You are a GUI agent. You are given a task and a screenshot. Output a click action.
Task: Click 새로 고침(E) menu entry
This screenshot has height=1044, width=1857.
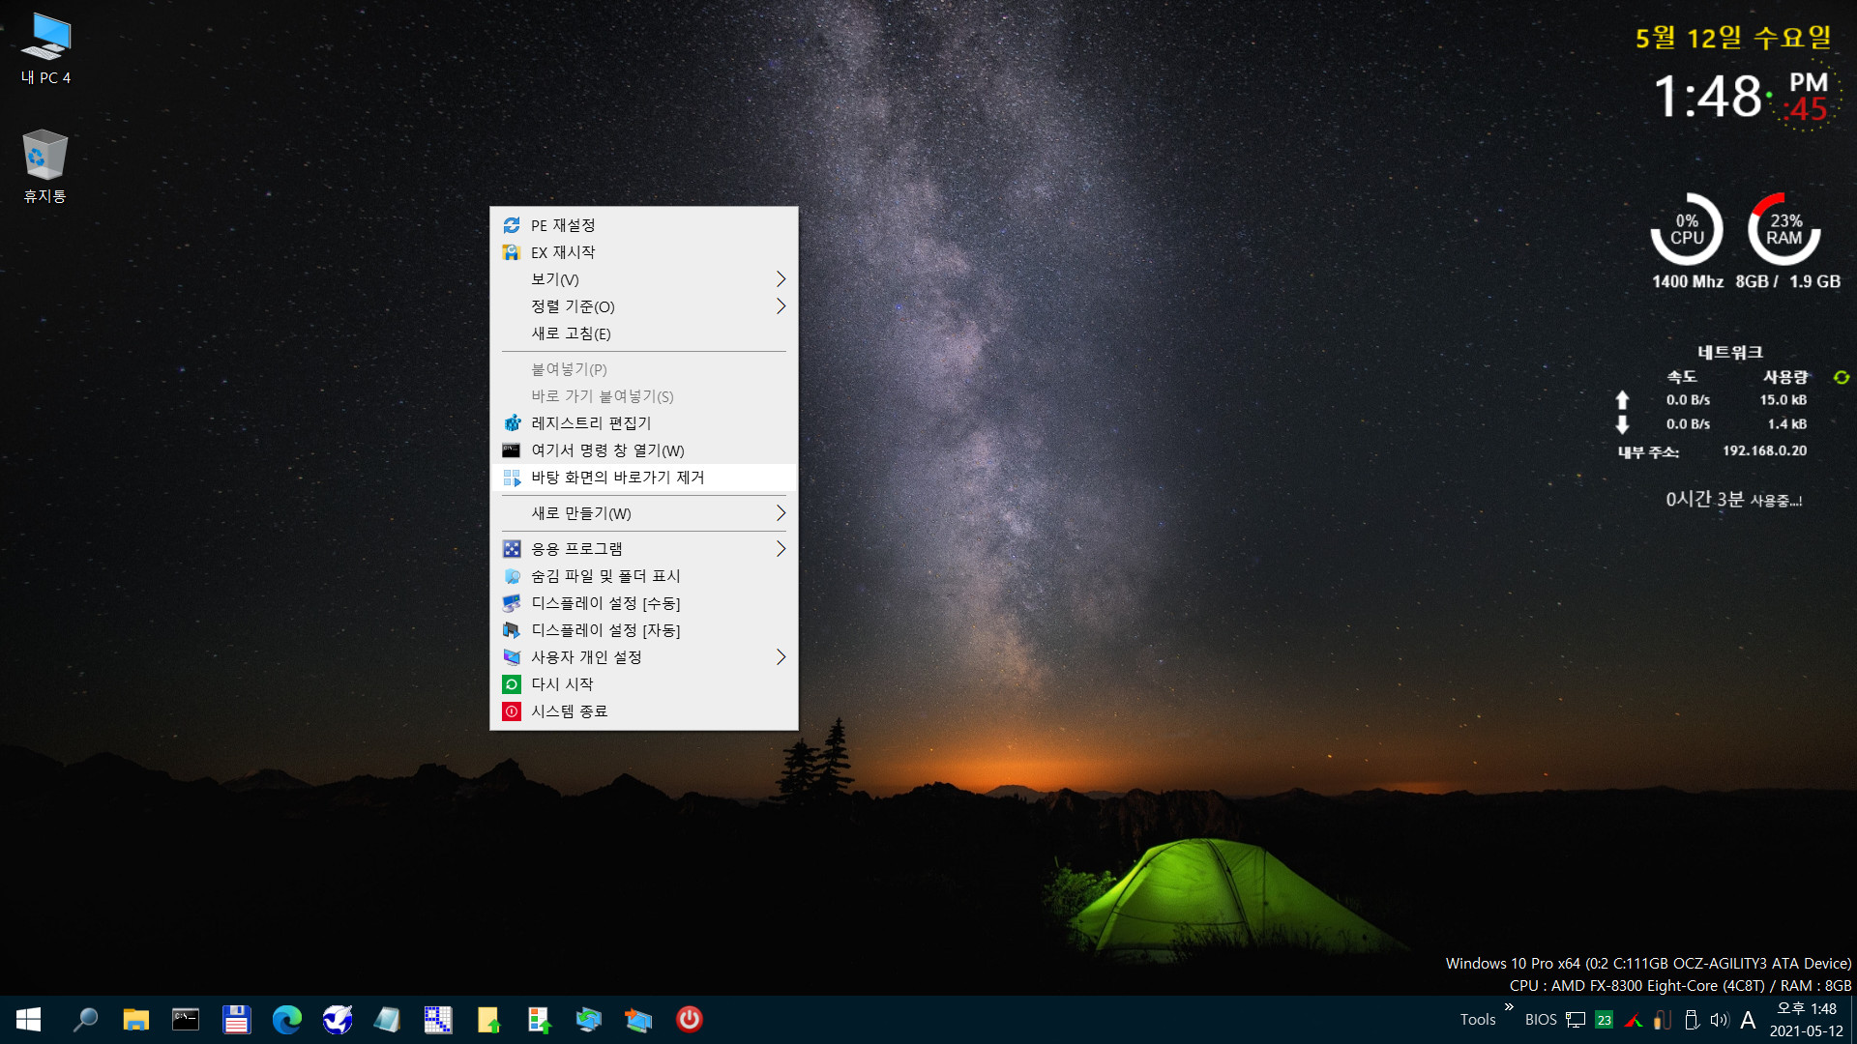click(x=644, y=333)
